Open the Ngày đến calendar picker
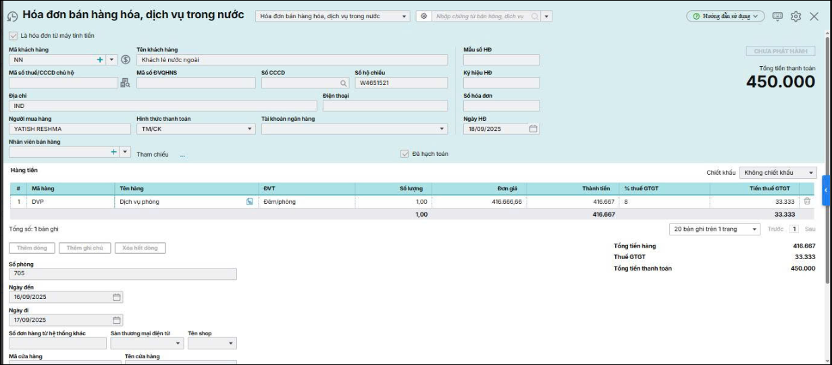This screenshot has height=365, width=832. coord(116,297)
